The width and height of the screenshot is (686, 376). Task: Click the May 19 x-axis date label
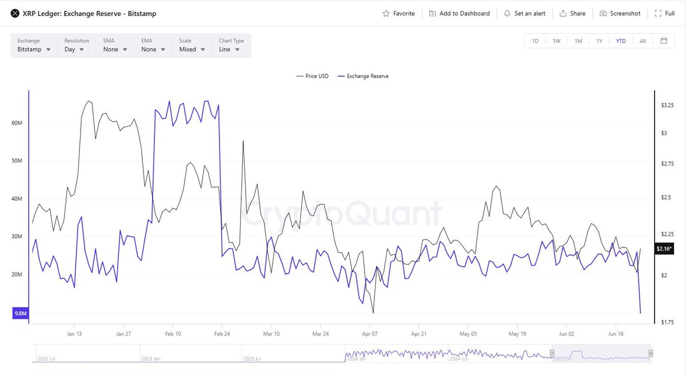(517, 334)
